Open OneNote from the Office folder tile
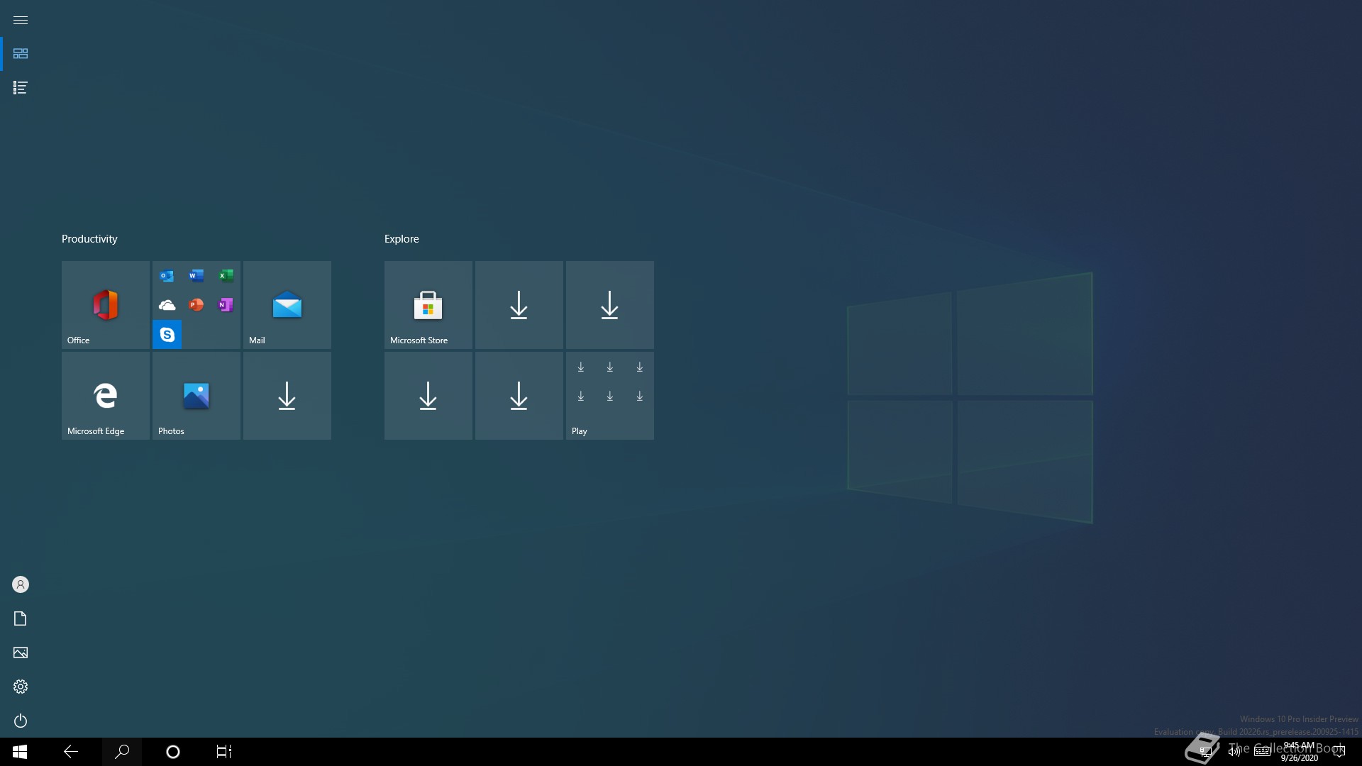The image size is (1362, 766). 226,305
